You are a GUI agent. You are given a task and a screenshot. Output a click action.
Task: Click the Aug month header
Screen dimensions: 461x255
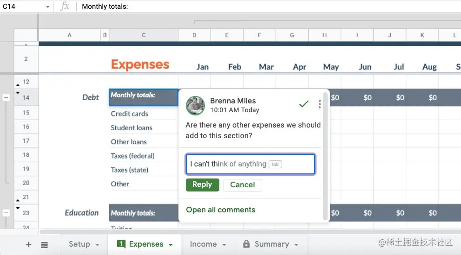click(x=429, y=67)
